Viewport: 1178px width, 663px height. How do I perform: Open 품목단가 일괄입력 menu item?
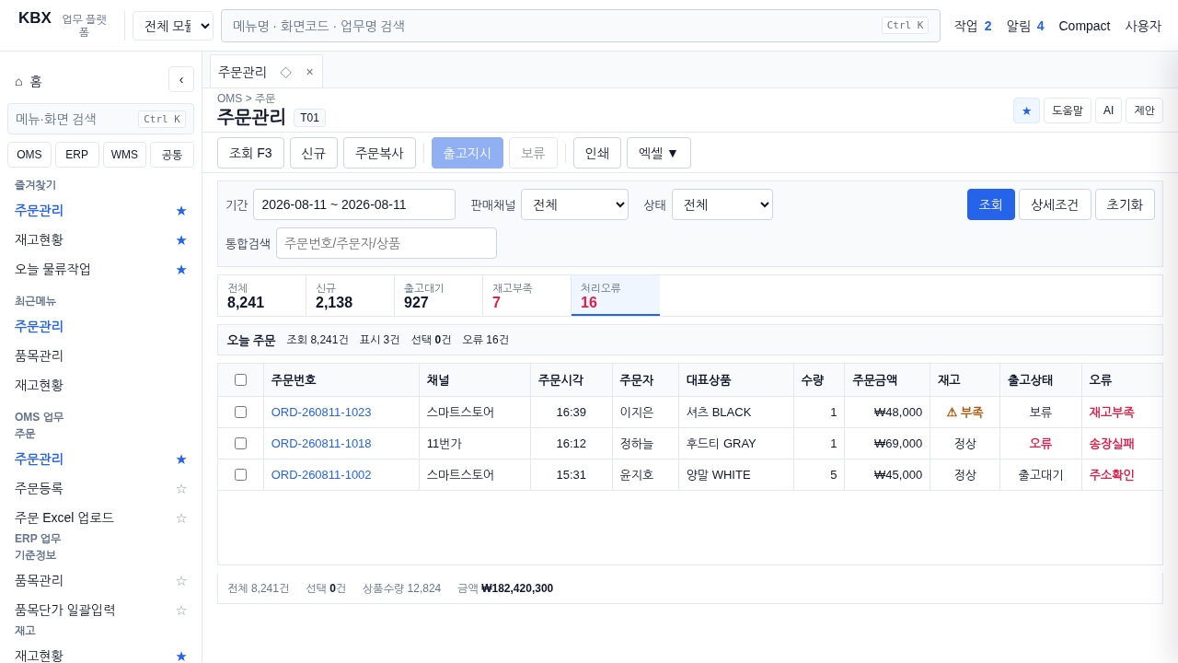65,610
